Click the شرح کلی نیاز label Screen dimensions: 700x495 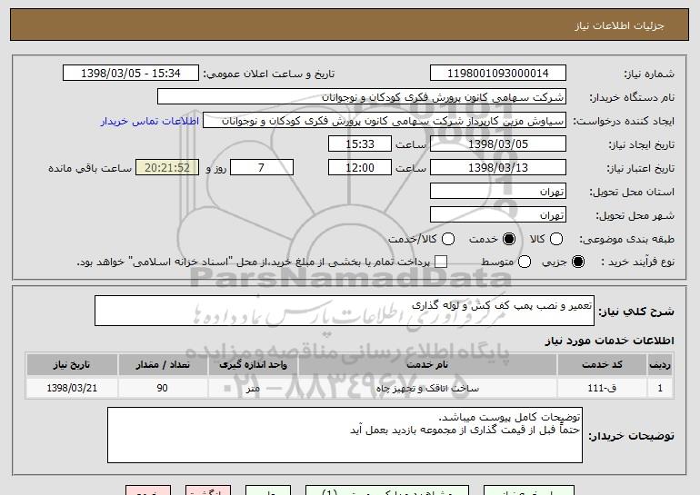click(x=636, y=312)
